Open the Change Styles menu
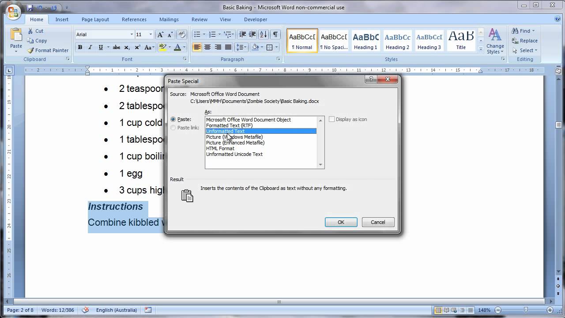This screenshot has width=565, height=318. (495, 42)
